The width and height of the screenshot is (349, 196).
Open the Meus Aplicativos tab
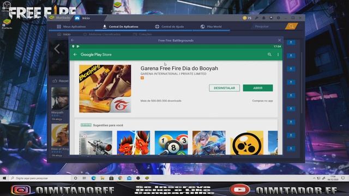[x=71, y=27]
